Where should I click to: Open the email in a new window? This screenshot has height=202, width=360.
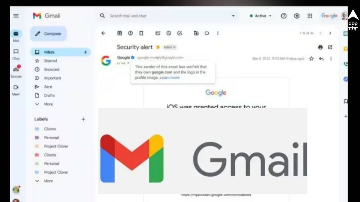(x=330, y=47)
